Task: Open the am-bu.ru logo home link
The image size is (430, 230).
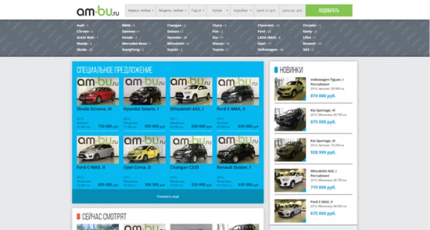Action: click(97, 11)
